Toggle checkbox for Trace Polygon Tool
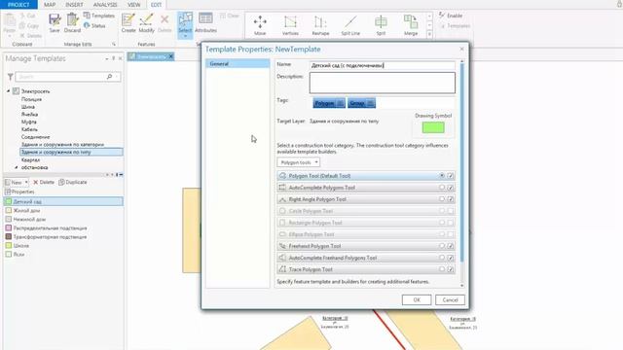Viewport: 623px width, 350px height. pyautogui.click(x=450, y=269)
